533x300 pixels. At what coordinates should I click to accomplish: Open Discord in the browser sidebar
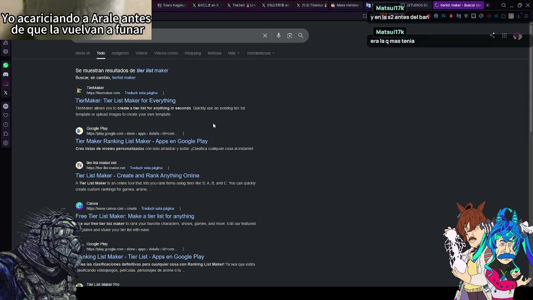(x=6, y=74)
